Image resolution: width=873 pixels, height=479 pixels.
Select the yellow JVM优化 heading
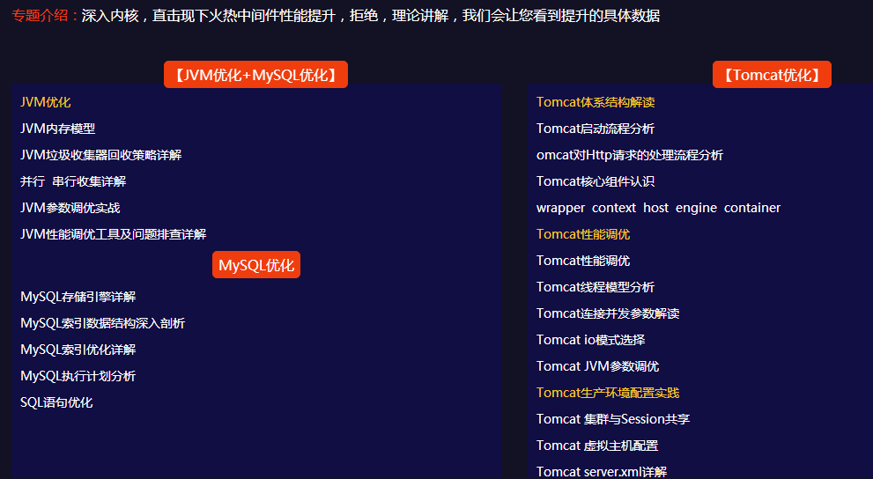(46, 102)
